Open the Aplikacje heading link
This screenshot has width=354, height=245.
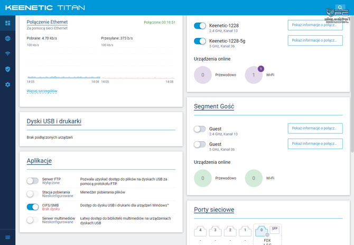[39, 161]
